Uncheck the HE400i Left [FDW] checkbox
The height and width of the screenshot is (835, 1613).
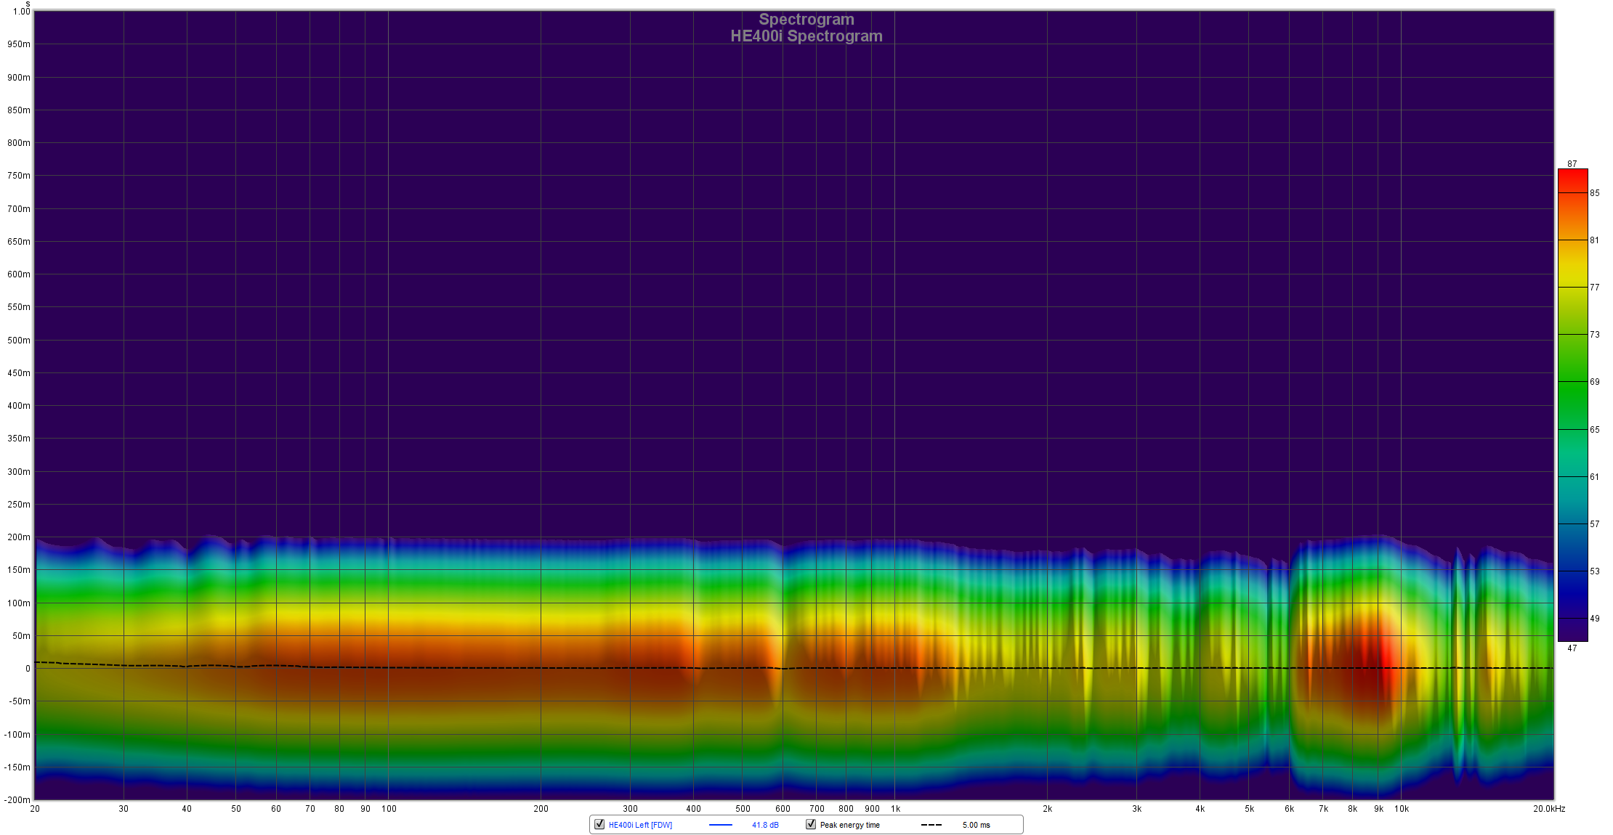click(599, 824)
